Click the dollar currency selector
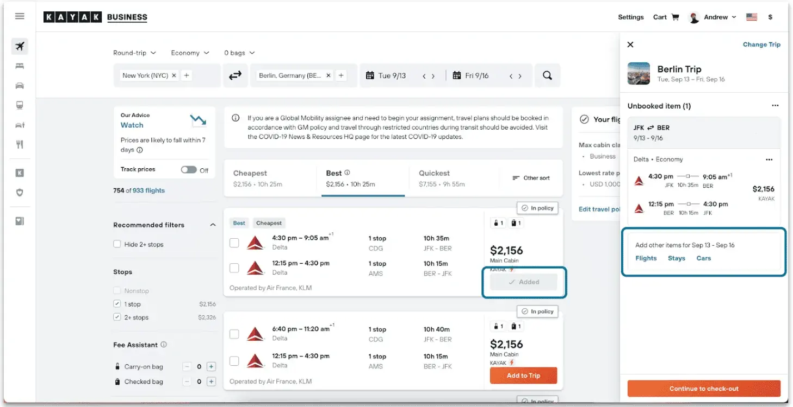The image size is (793, 407). click(x=770, y=17)
